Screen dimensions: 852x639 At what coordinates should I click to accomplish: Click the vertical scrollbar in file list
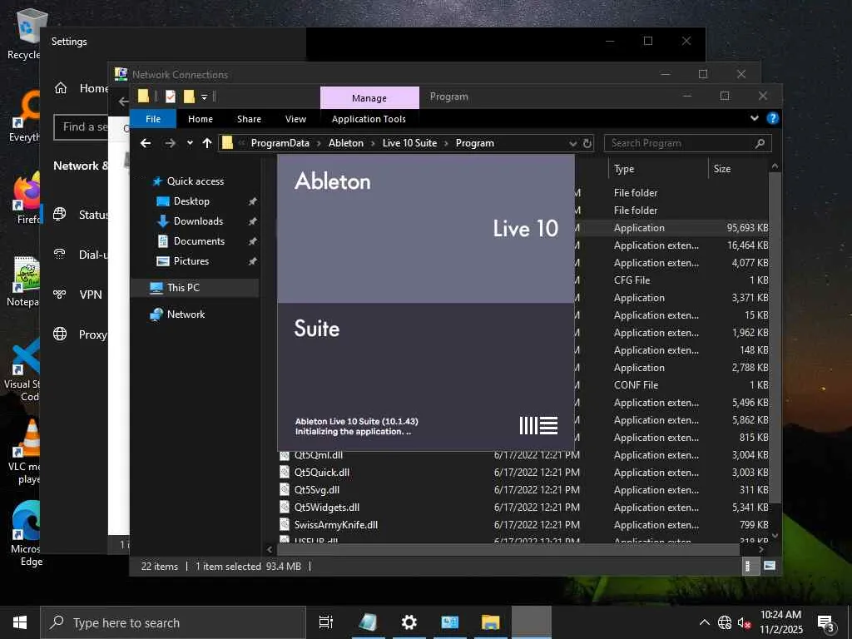775,337
